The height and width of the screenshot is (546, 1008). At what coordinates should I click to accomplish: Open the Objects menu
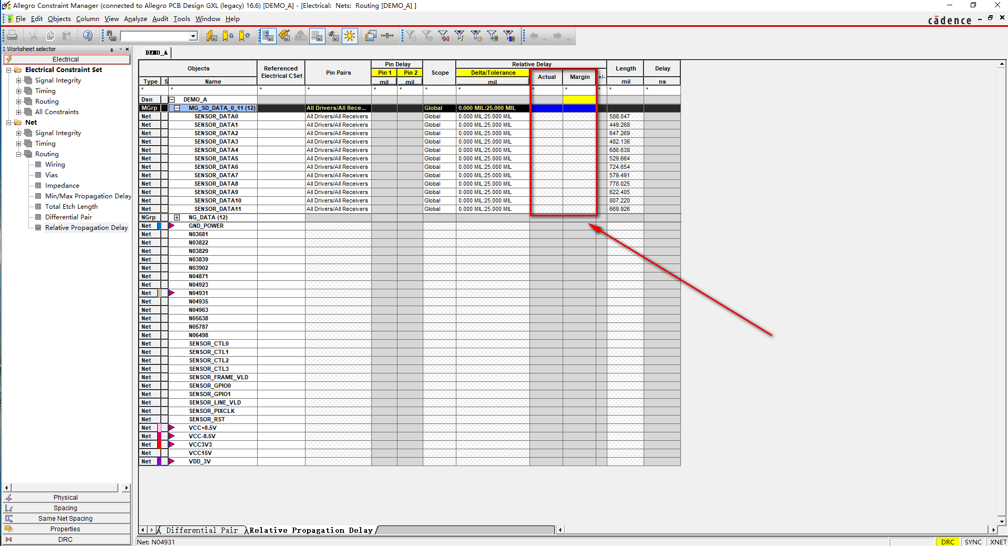[x=59, y=19]
